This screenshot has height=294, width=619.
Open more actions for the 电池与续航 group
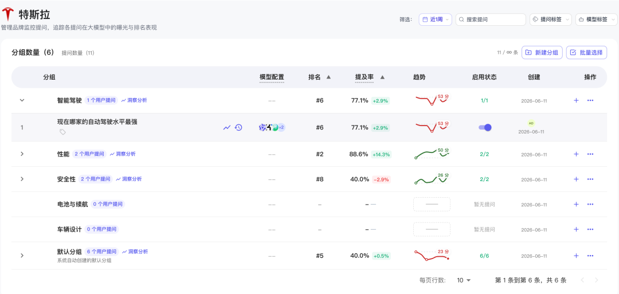click(590, 205)
